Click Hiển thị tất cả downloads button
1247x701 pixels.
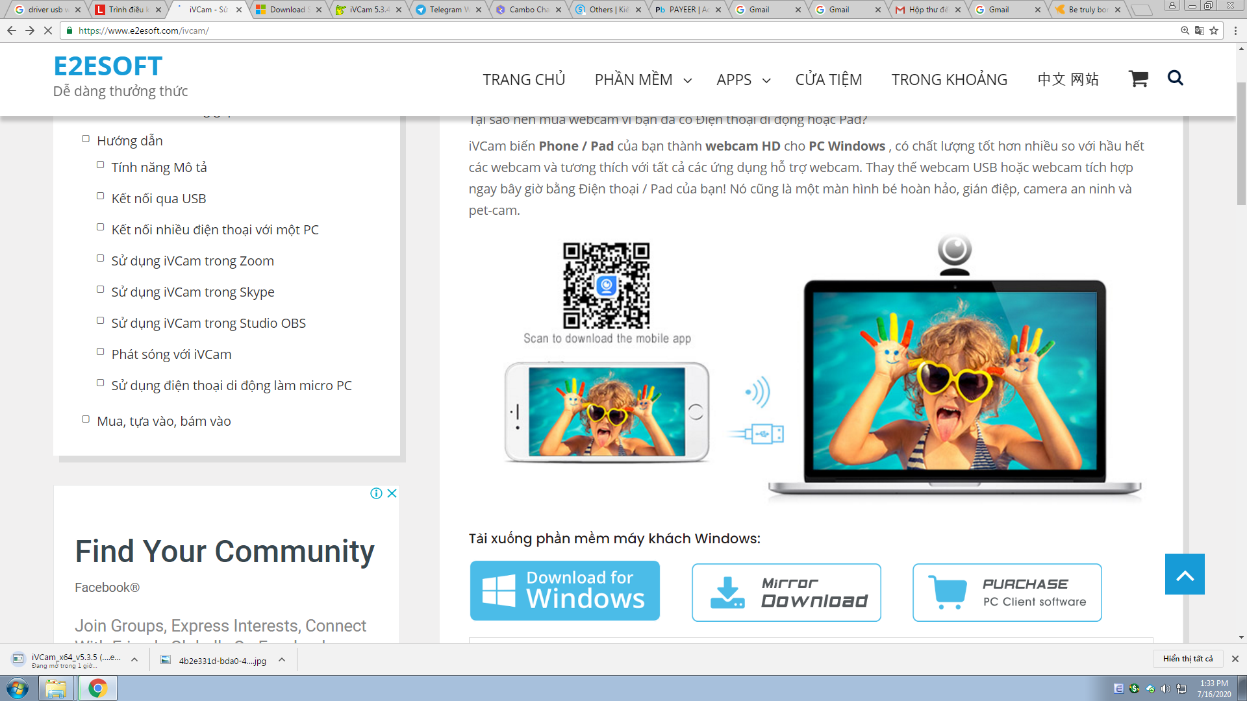[1187, 658]
